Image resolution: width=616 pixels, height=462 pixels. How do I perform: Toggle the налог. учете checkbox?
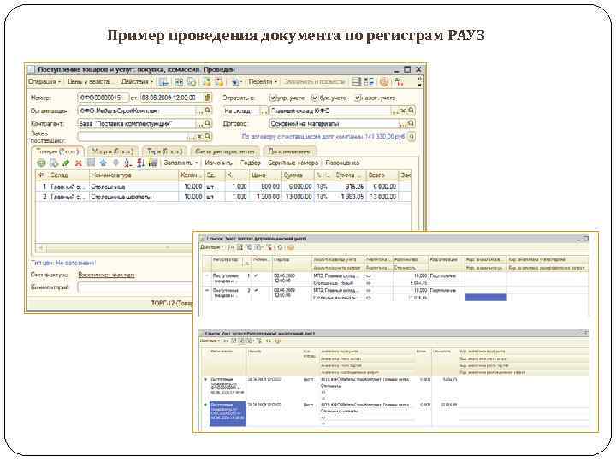[357, 98]
